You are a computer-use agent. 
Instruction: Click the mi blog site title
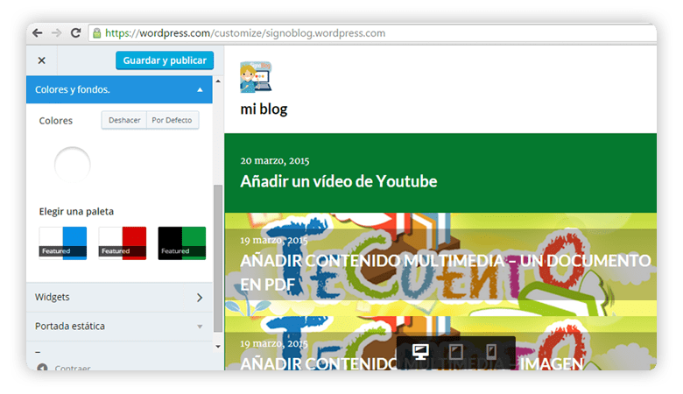click(264, 109)
